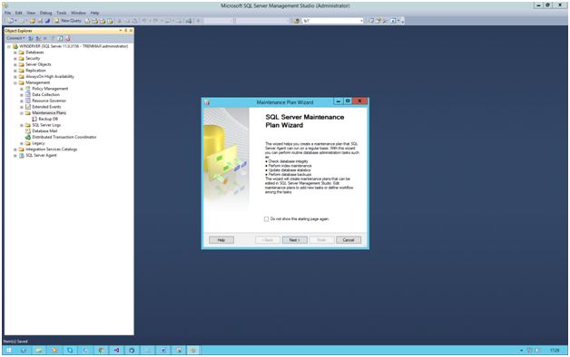The image size is (570, 357).
Task: Click the Save All icon in toolbar
Action: pos(47,21)
